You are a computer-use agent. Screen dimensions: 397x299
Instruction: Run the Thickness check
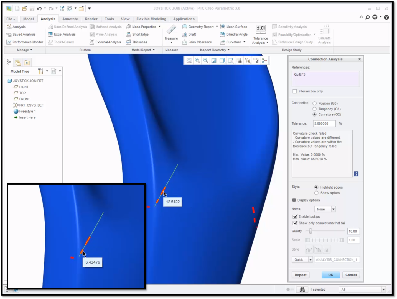(137, 42)
